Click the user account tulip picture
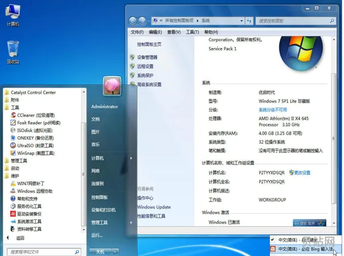 tap(112, 86)
